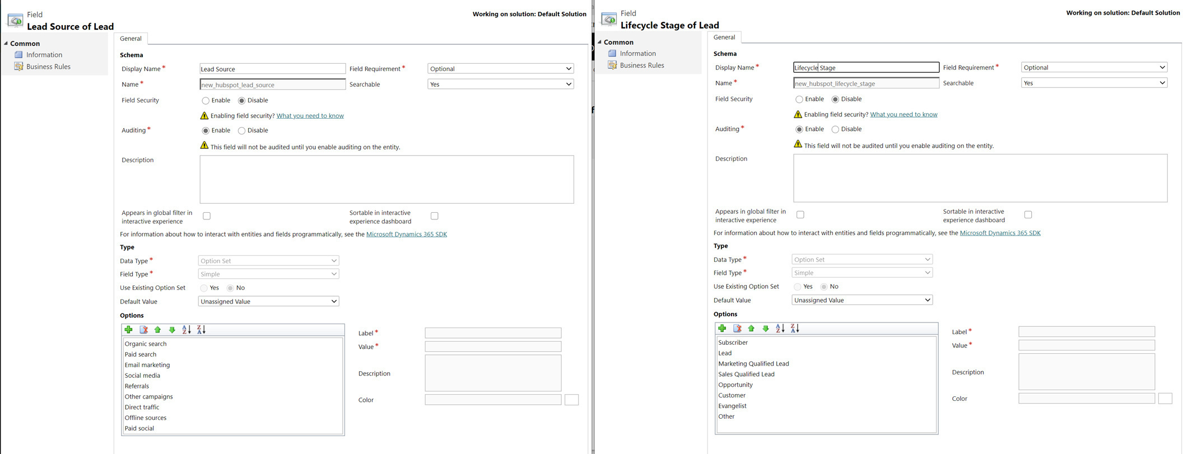Screen dimensions: 1183x454
Task: Add a new option in Lead Source options toolbar
Action: [129, 330]
